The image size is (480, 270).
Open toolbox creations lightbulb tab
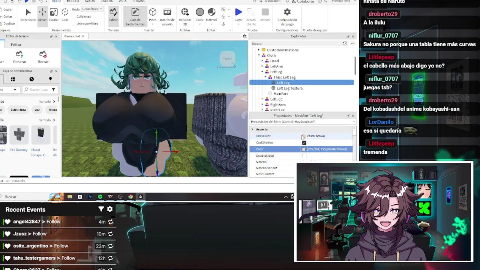click(x=50, y=79)
